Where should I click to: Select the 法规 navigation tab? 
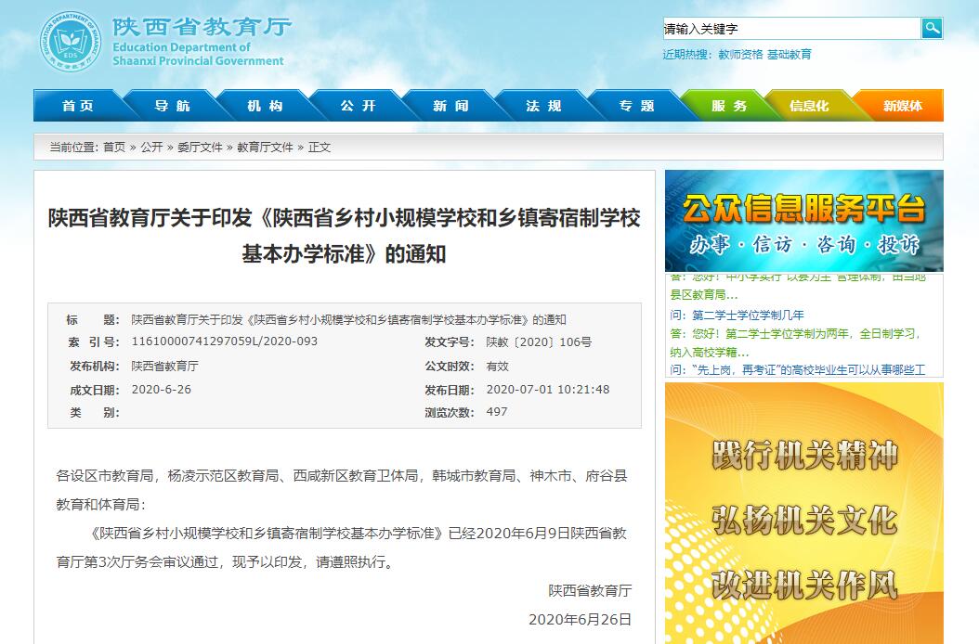tap(543, 106)
